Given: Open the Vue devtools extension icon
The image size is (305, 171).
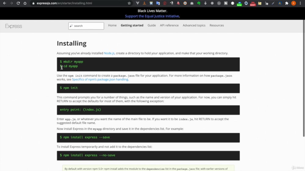Looking at the screenshot, I should (x=138, y=3).
